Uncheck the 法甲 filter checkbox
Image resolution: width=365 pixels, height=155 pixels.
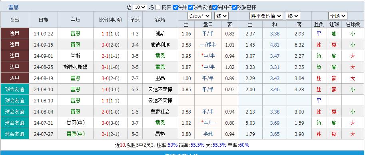click(x=176, y=8)
